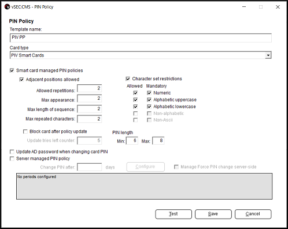Screen dimensions: 288x229
Task: Click the Max repeated characters field
Action: pos(90,119)
